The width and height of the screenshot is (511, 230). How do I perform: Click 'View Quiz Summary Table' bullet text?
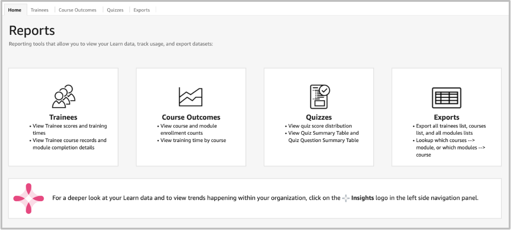coord(324,137)
